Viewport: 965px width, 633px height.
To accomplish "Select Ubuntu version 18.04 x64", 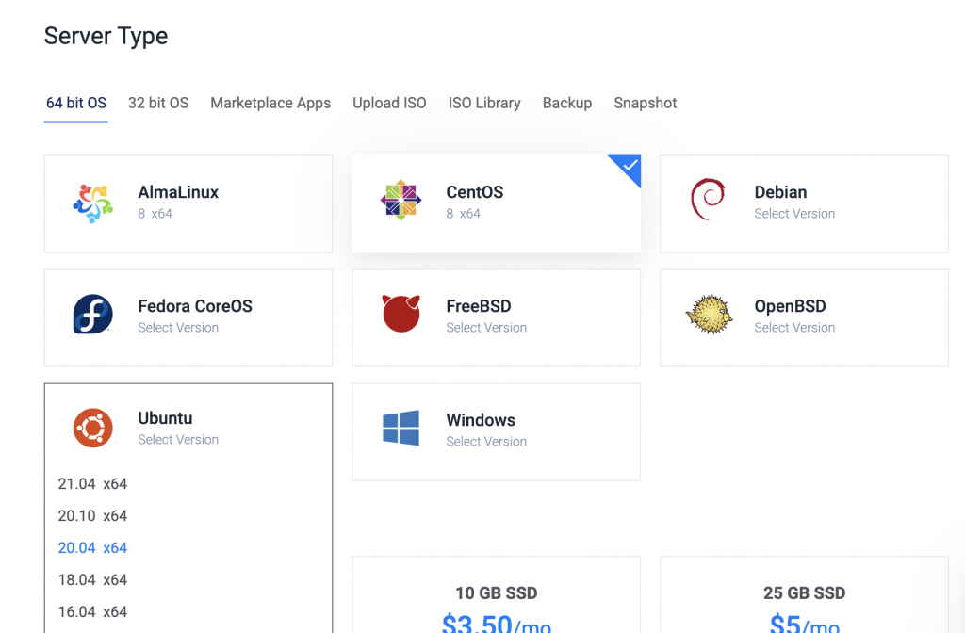I will [x=92, y=580].
